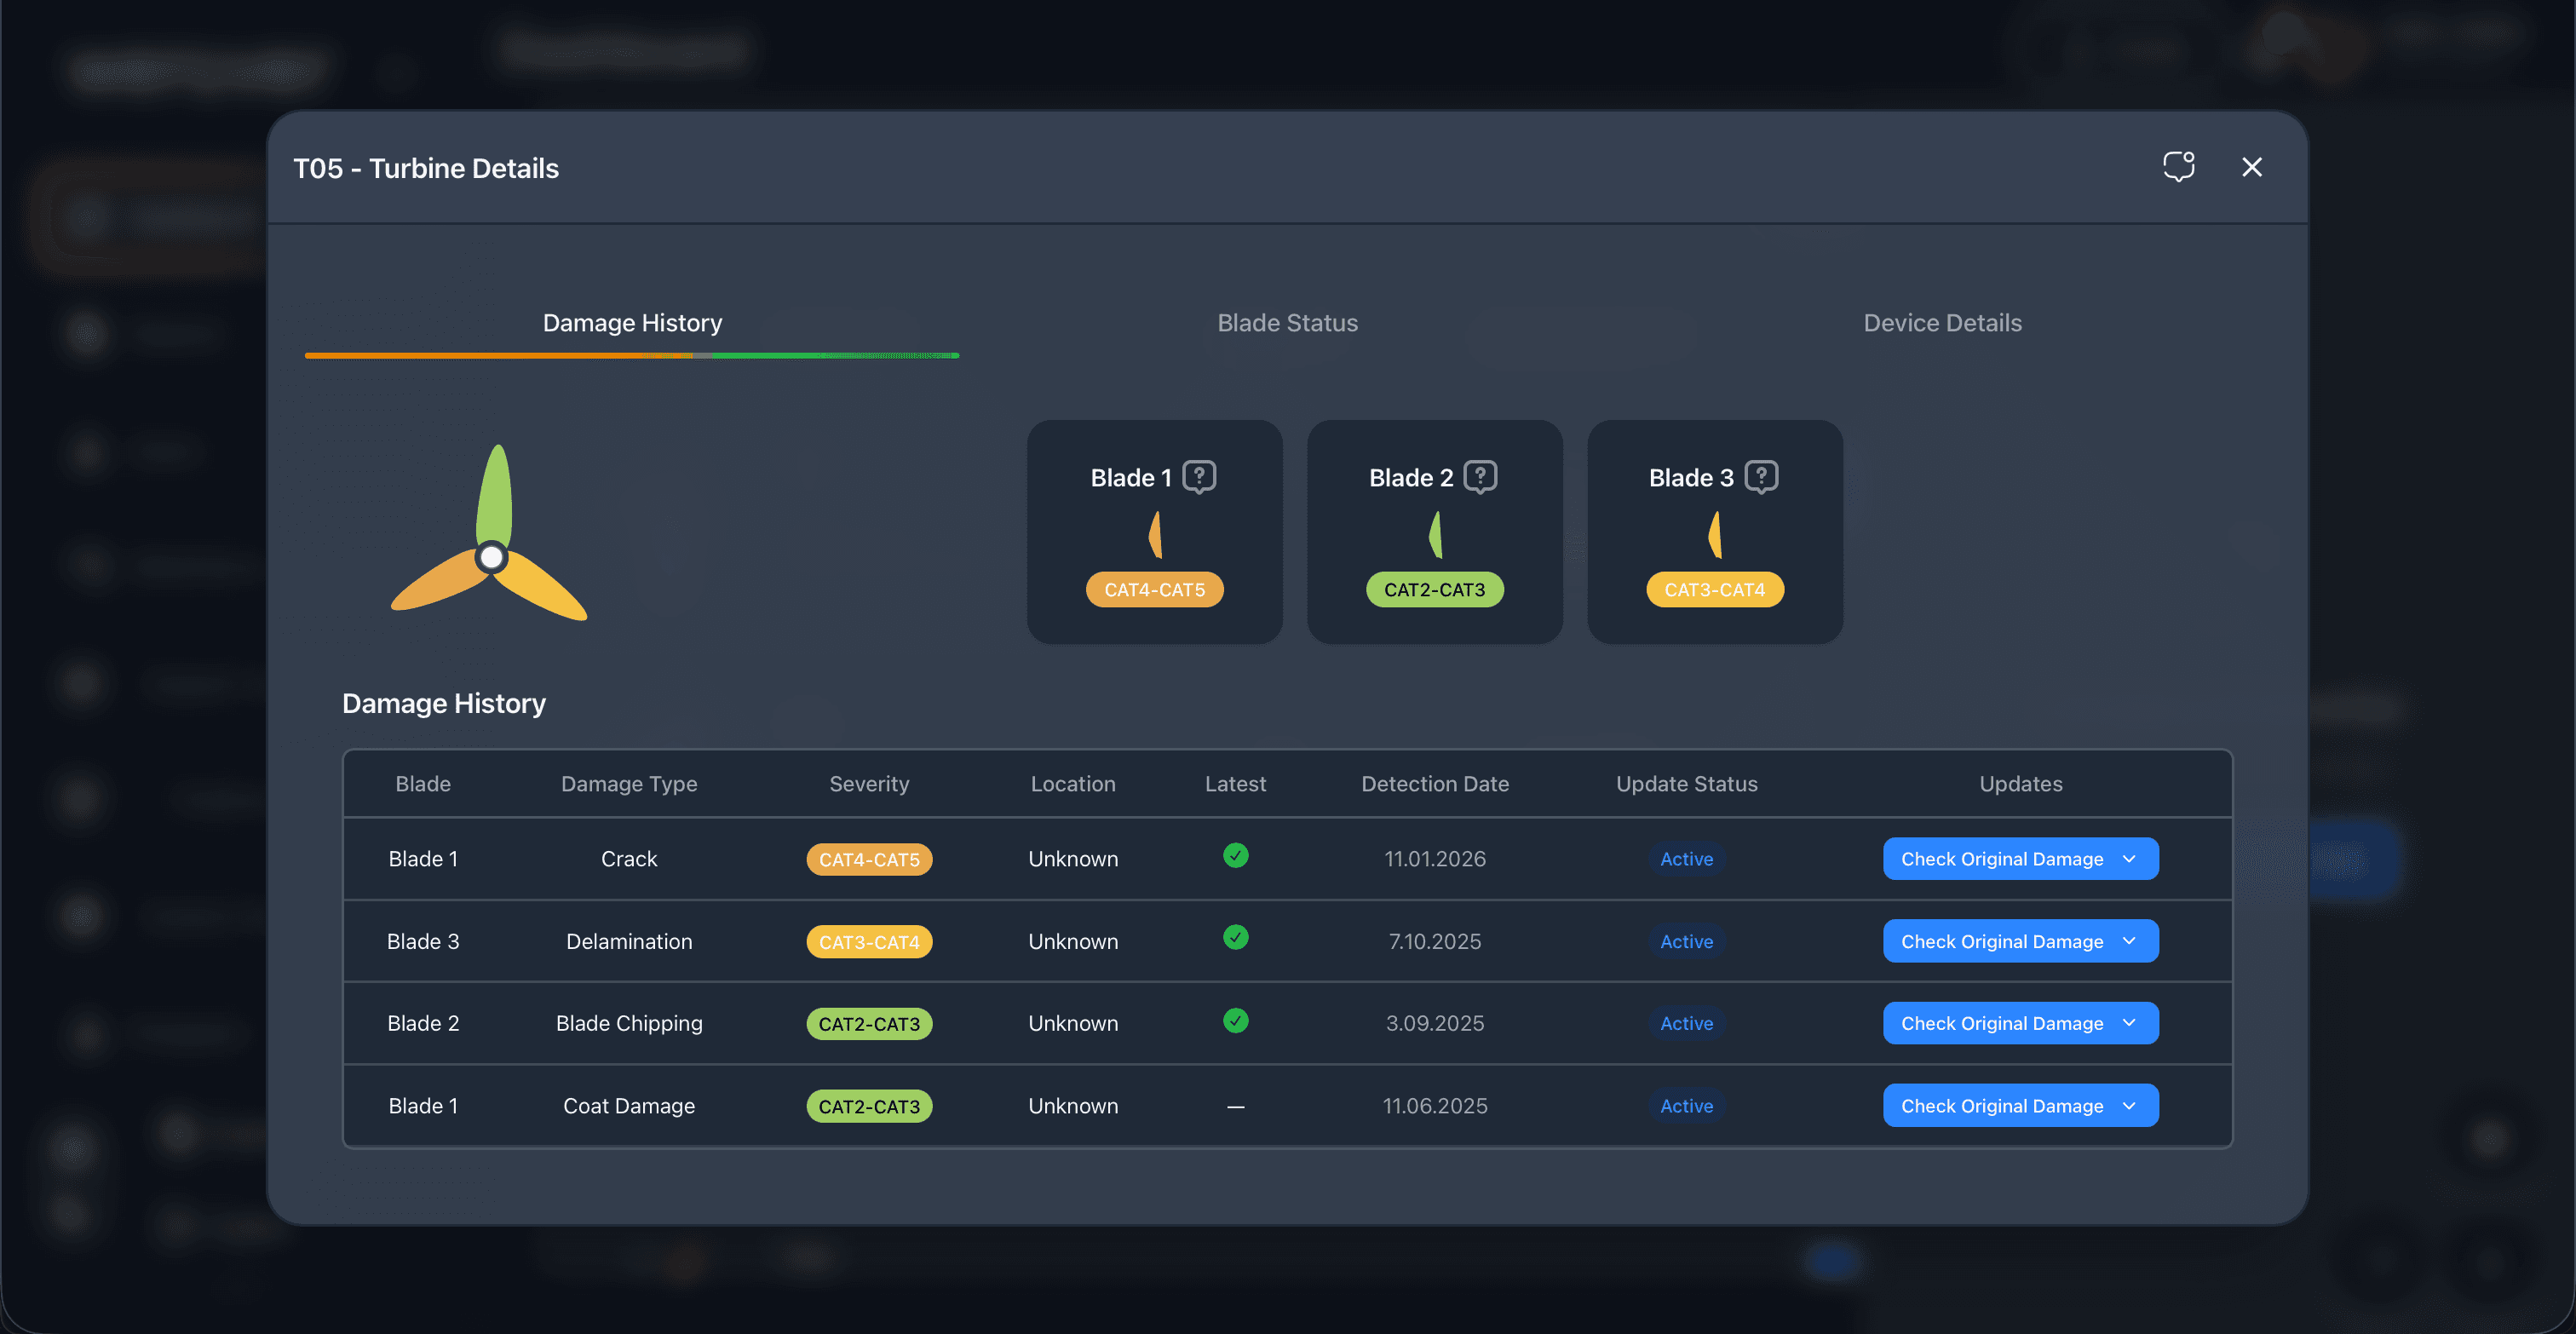Open Check Original Damage for Blade Chipping row
This screenshot has width=2576, height=1334.
[x=2020, y=1023]
